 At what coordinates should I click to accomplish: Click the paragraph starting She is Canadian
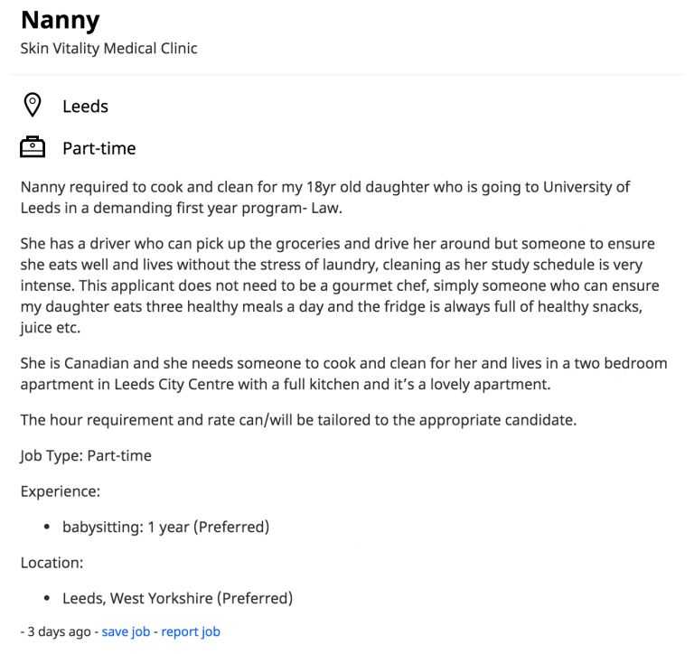(343, 373)
